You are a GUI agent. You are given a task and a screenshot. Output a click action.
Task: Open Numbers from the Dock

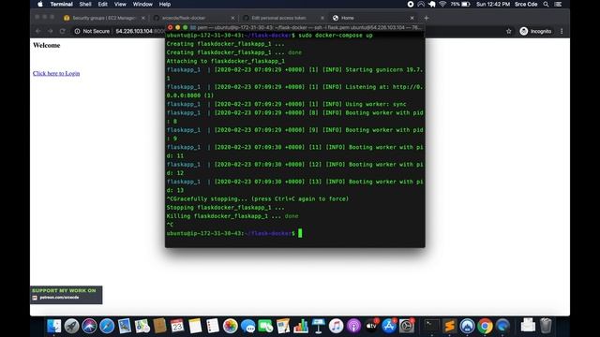pos(301,326)
